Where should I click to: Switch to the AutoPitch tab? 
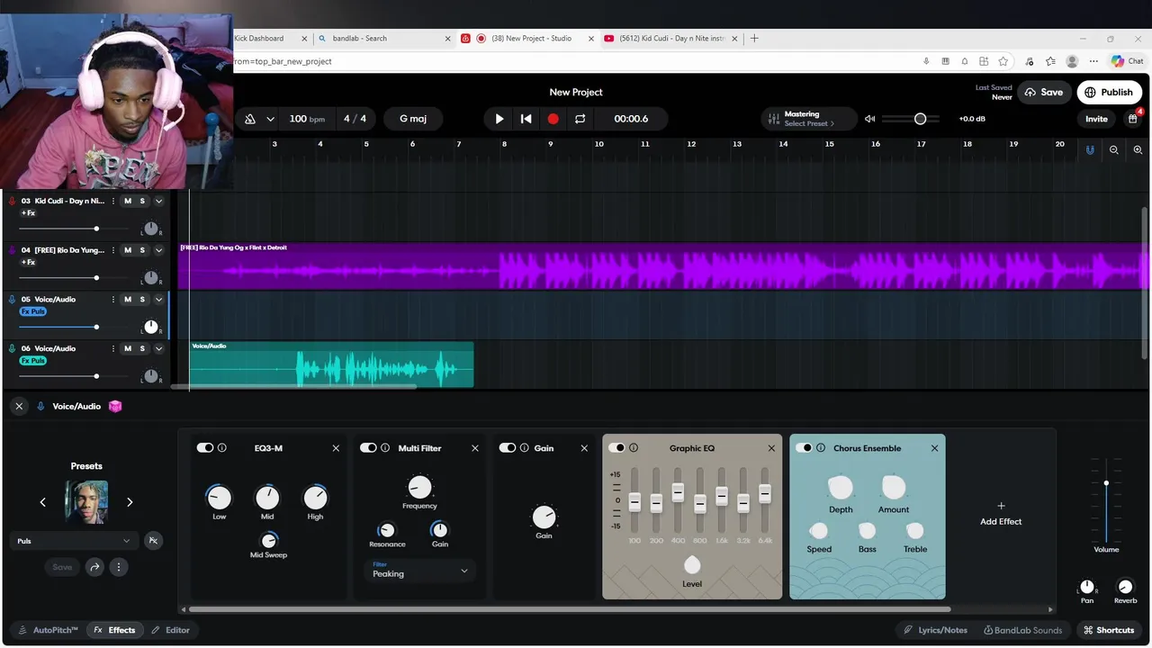click(x=49, y=630)
